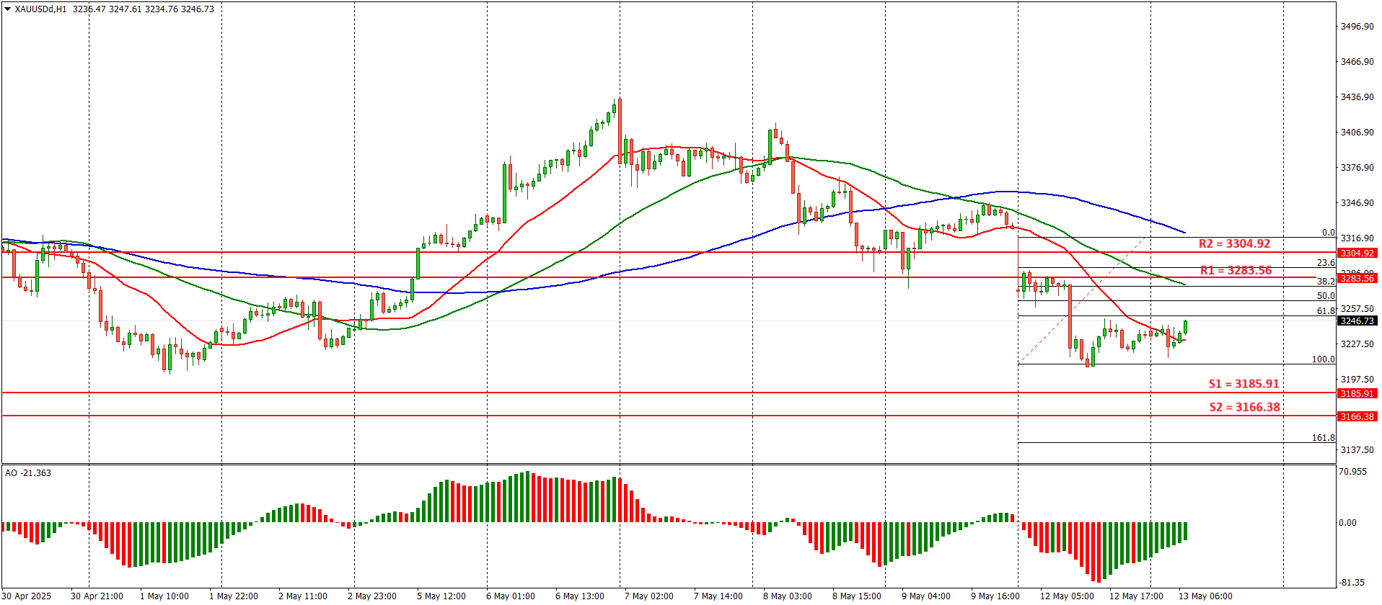Select the R2 = 3304.92 resistance label

click(1234, 243)
